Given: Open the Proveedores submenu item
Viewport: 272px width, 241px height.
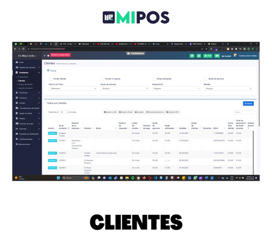Looking at the screenshot, I should 23,77.
